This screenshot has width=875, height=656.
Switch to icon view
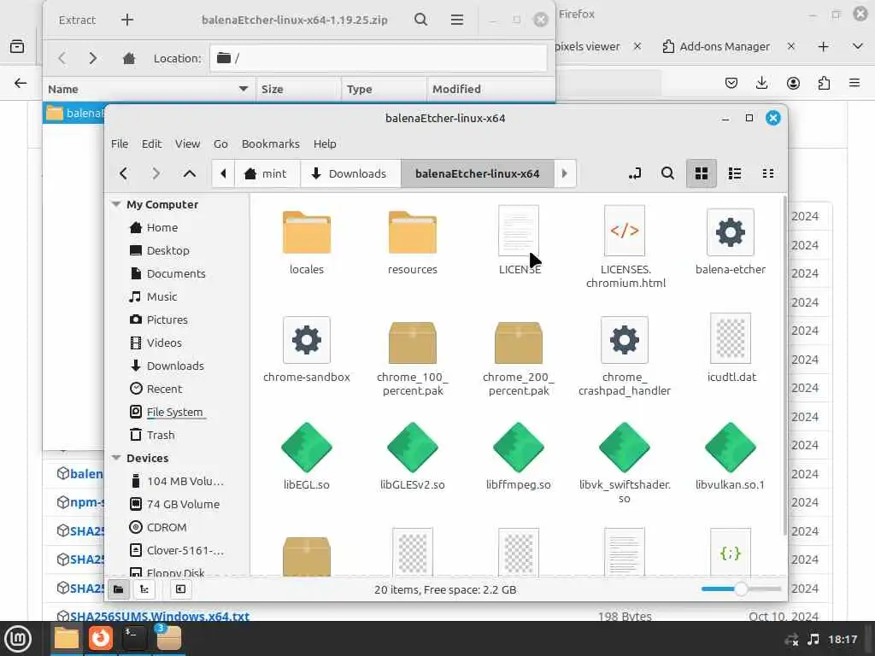(702, 173)
